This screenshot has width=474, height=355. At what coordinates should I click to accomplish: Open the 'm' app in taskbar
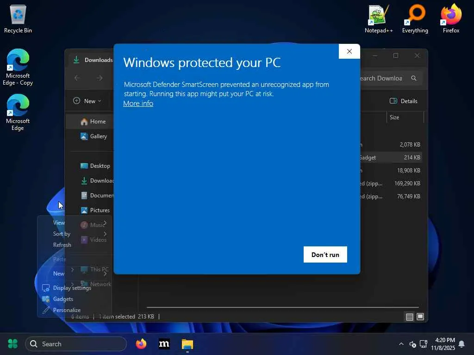pyautogui.click(x=164, y=344)
